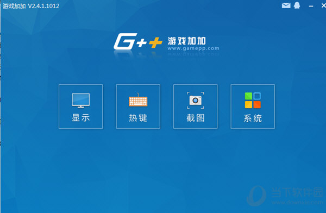This screenshot has width=326, height=213.
Task: Open the 截图 screenshot settings tile
Action: tap(196, 106)
